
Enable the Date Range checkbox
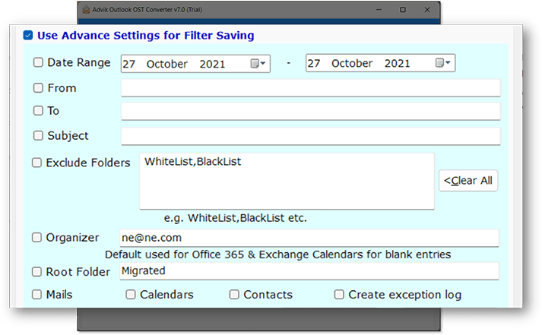38,62
